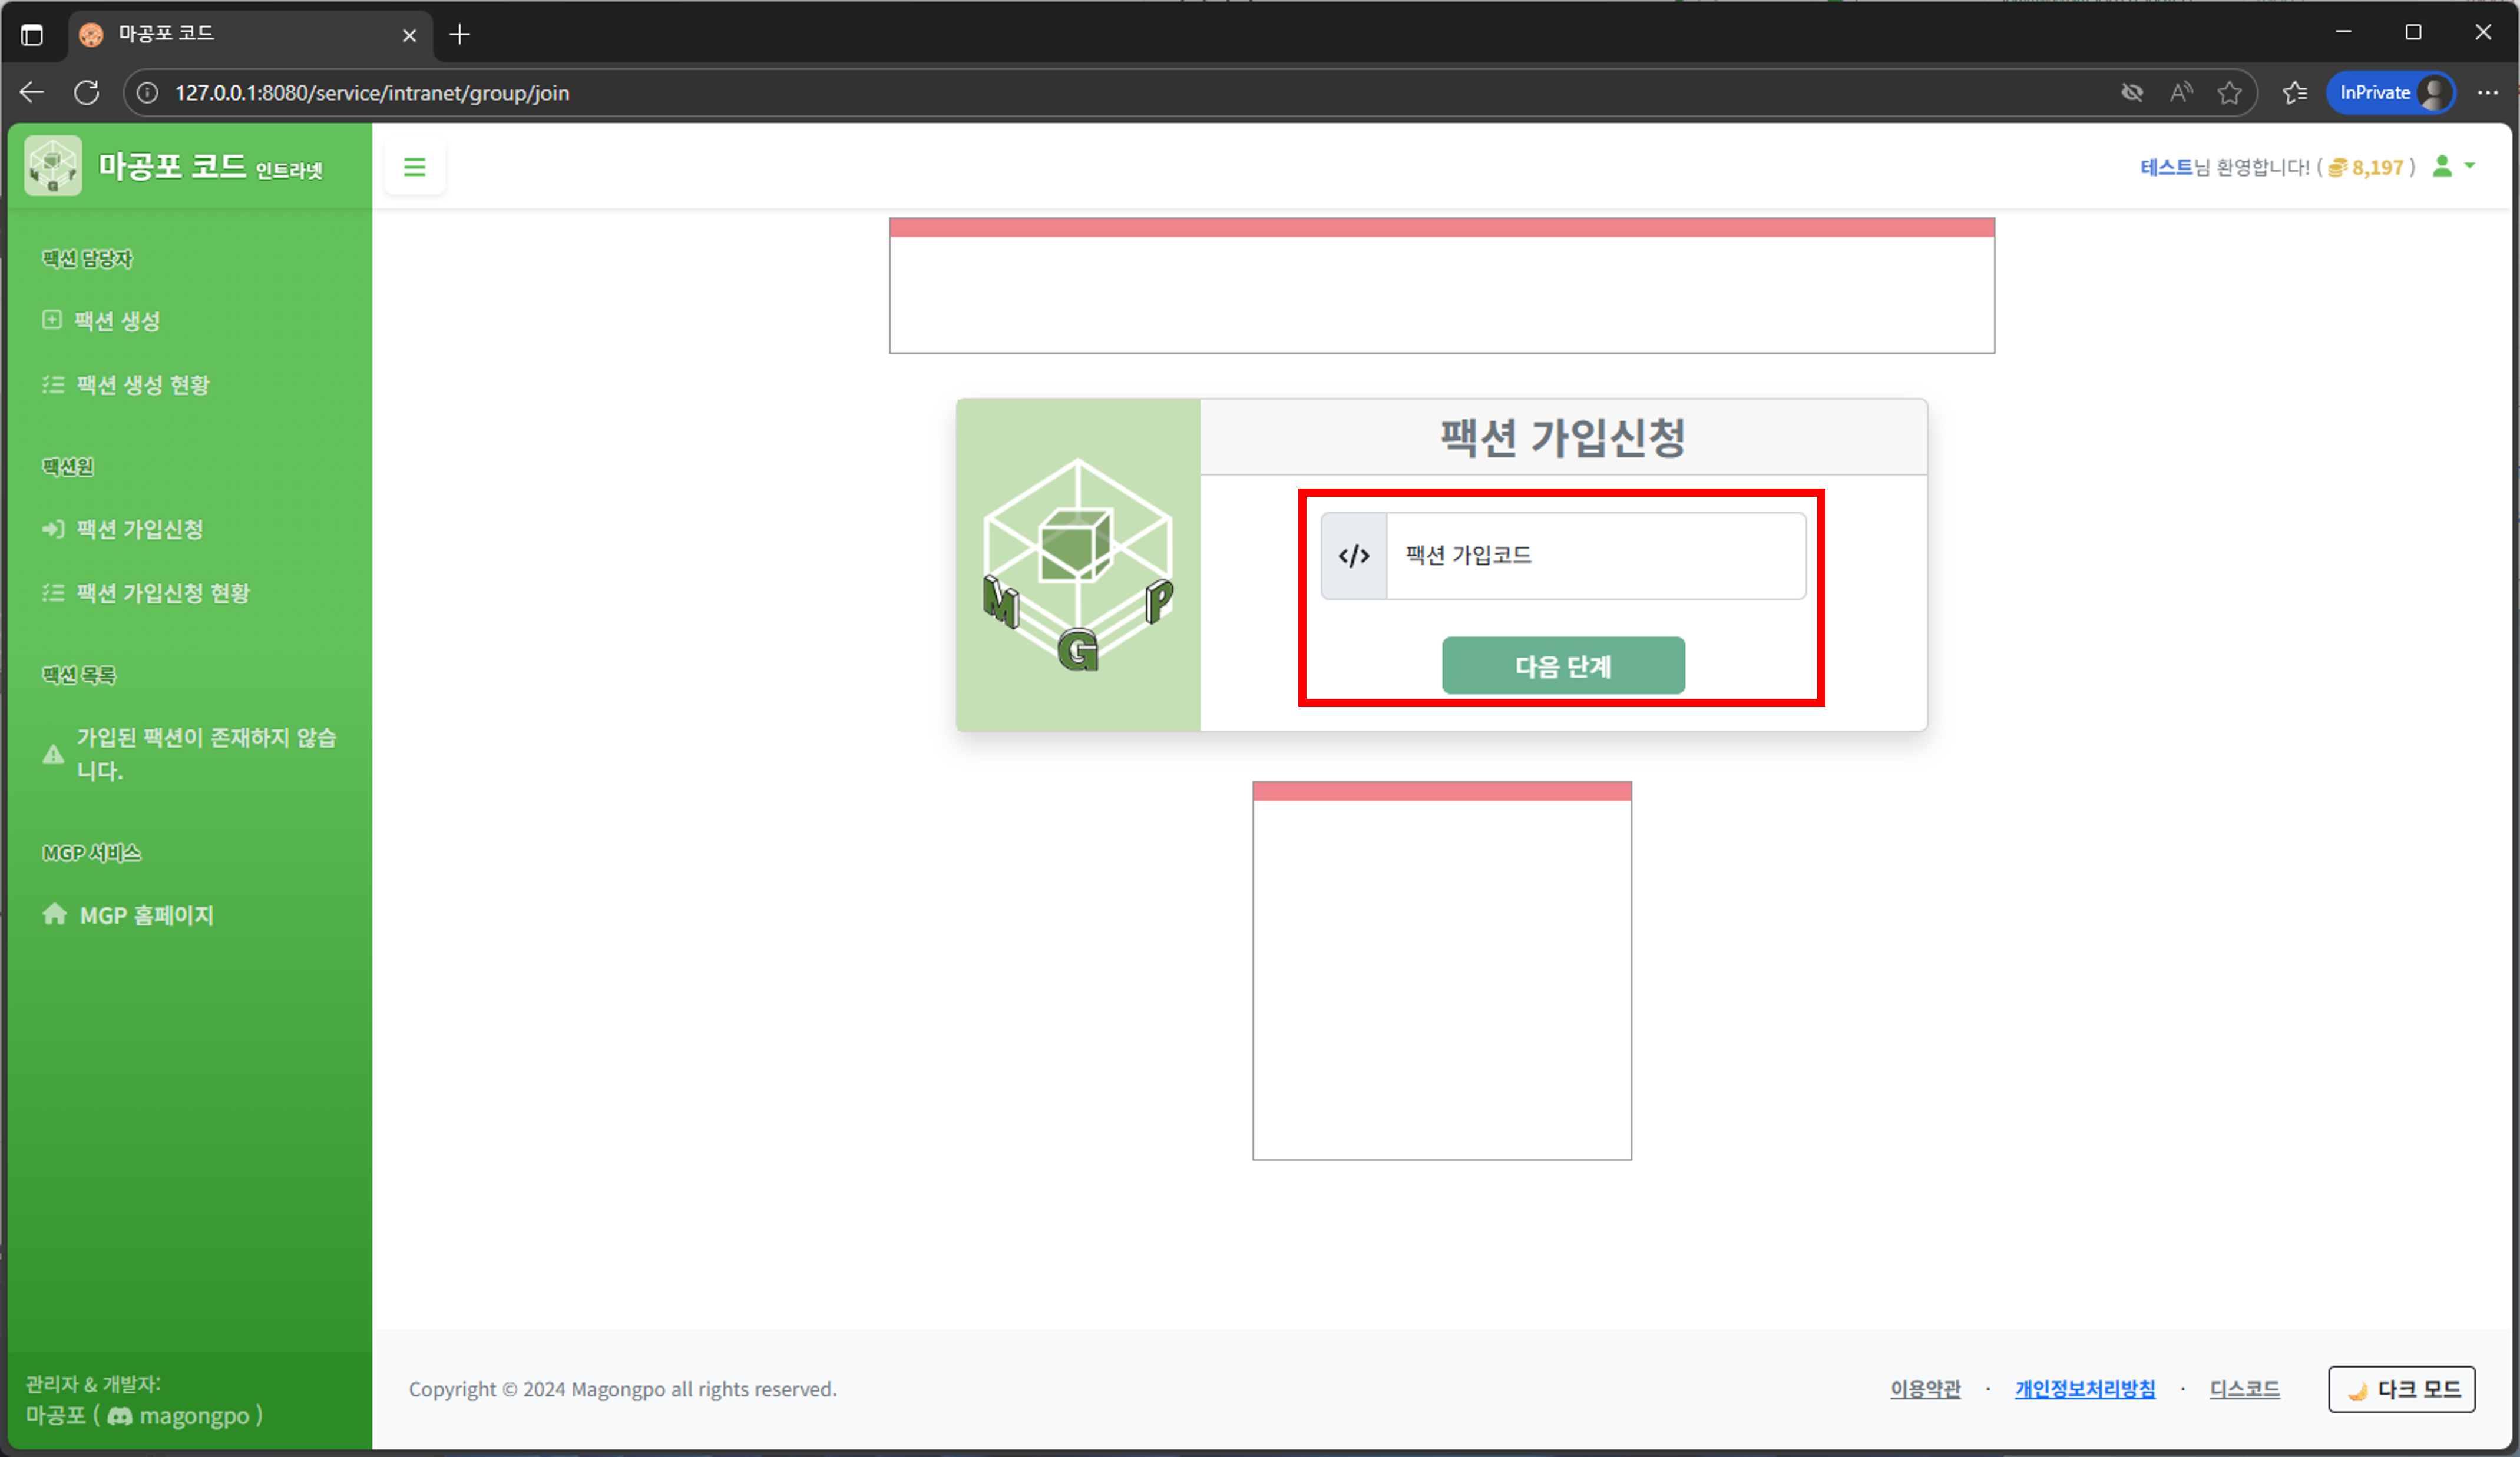Toggle 다크 모드 at the bottom right

click(2402, 1389)
